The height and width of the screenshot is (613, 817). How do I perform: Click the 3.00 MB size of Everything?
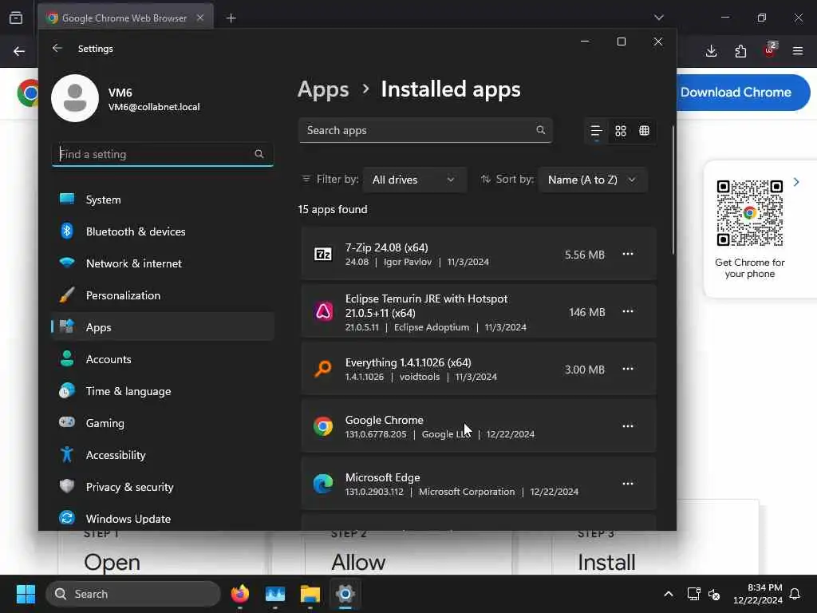(585, 370)
